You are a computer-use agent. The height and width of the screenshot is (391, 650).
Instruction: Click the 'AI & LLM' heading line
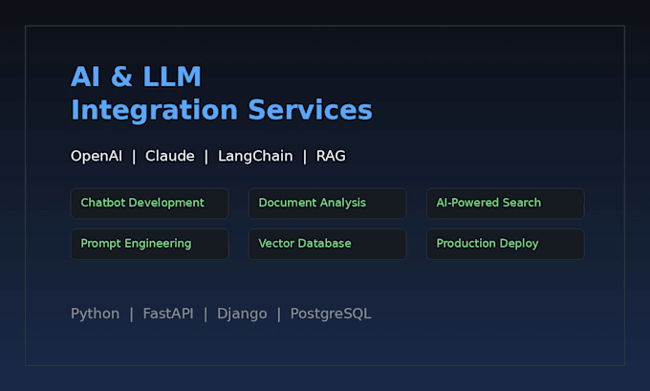click(x=136, y=76)
